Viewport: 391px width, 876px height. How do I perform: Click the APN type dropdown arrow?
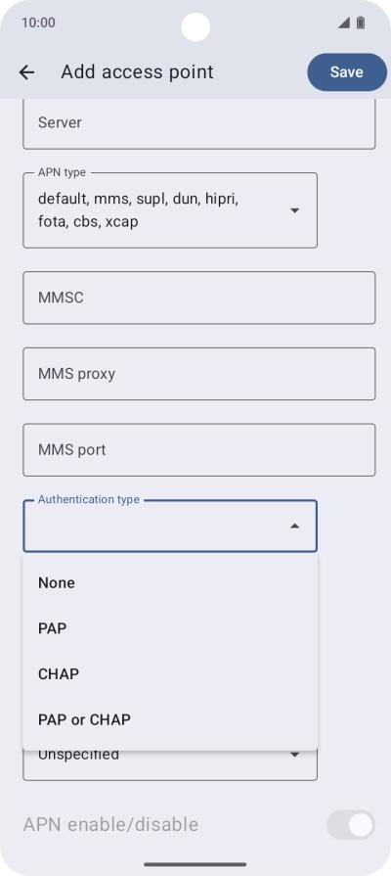[295, 210]
